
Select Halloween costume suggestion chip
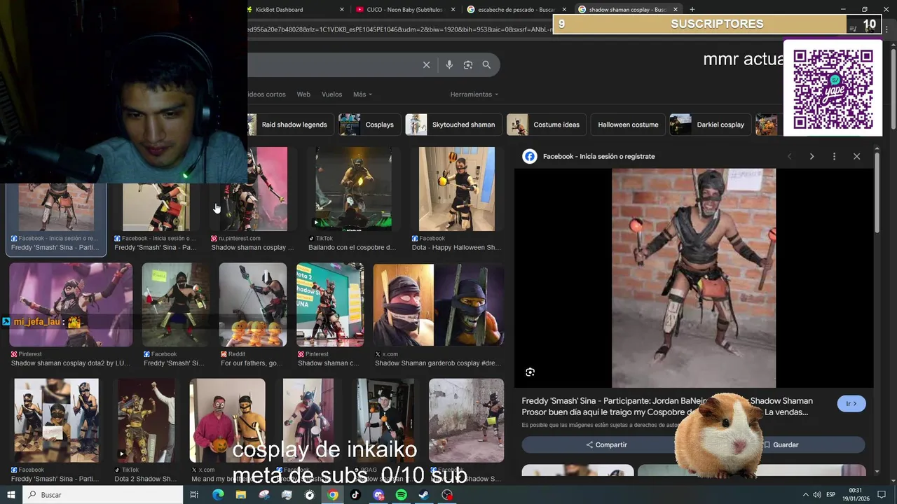[628, 125]
